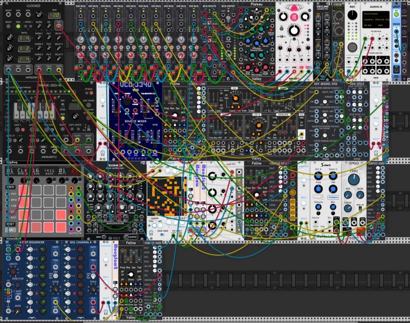Click the red level knob of the leftmost GIG BUS
This screenshot has height=323, width=410.
pos(81,55)
